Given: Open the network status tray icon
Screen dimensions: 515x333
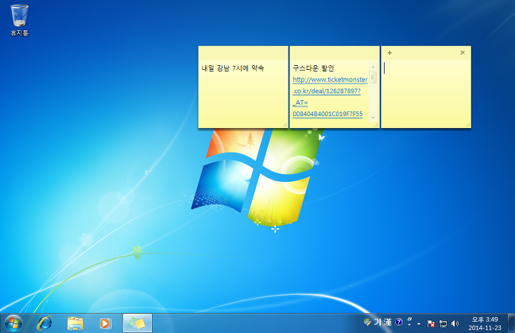Looking at the screenshot, I should tap(443, 323).
